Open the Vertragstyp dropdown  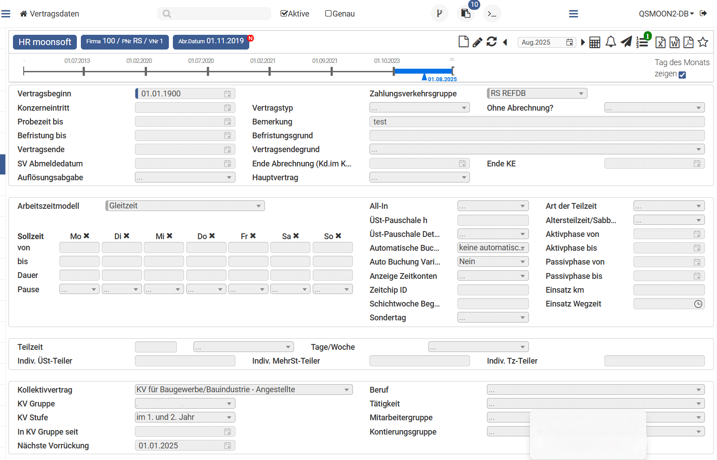tap(419, 108)
